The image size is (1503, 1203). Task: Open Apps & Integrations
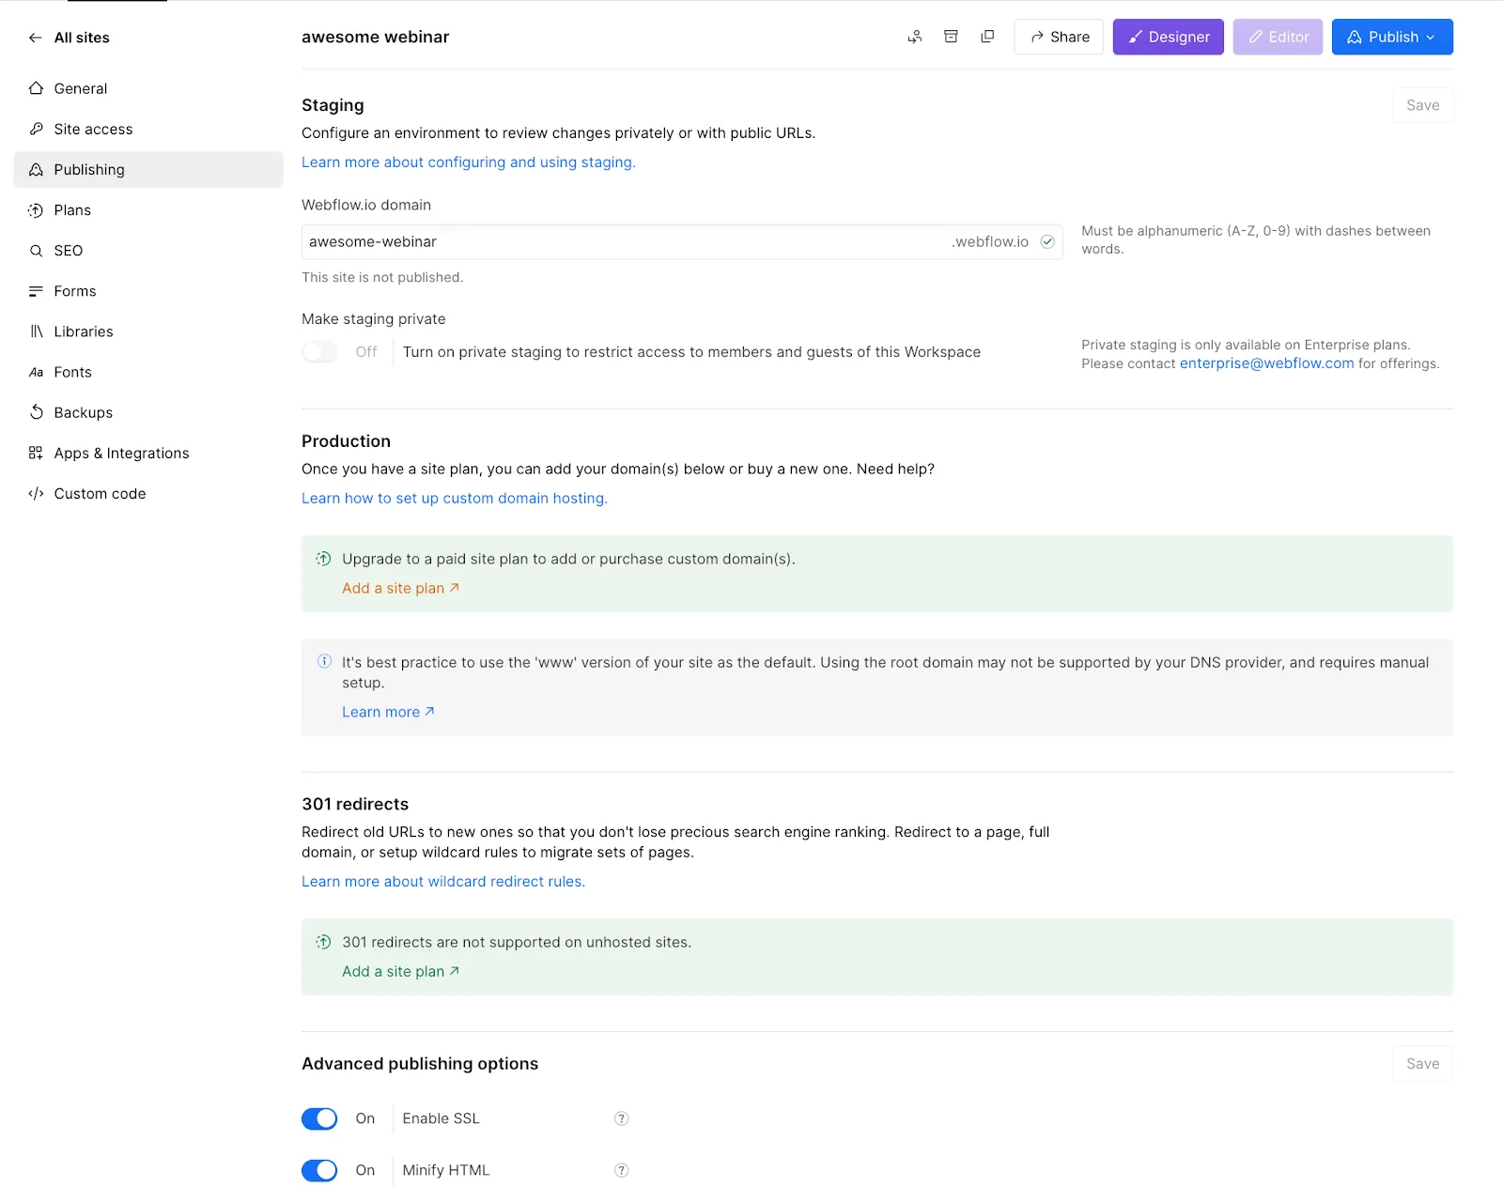tap(148, 453)
